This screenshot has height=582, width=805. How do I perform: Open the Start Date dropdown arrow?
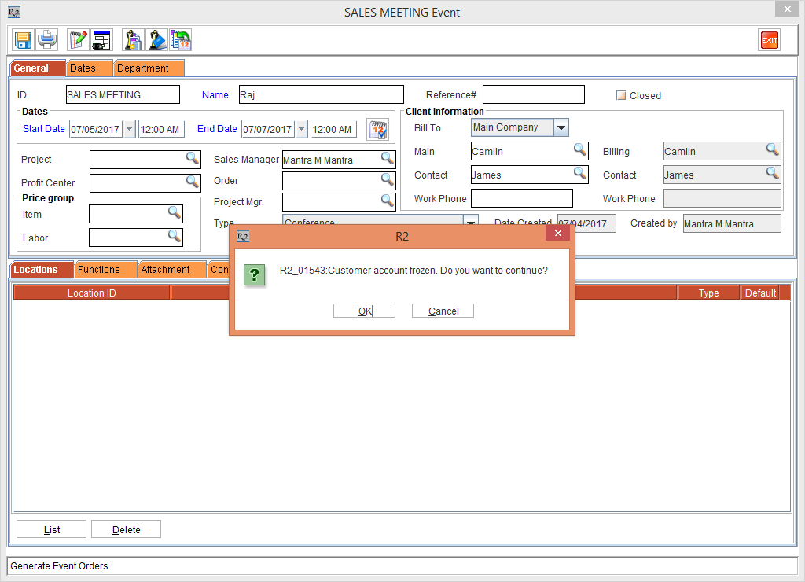click(130, 129)
